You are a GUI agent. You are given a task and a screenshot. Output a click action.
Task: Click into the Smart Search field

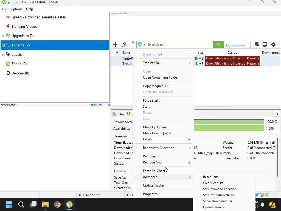179,45
